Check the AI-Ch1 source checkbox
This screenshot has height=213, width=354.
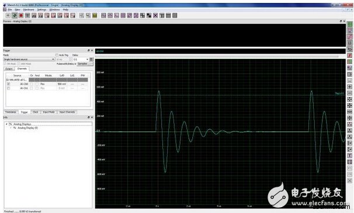pos(9,88)
